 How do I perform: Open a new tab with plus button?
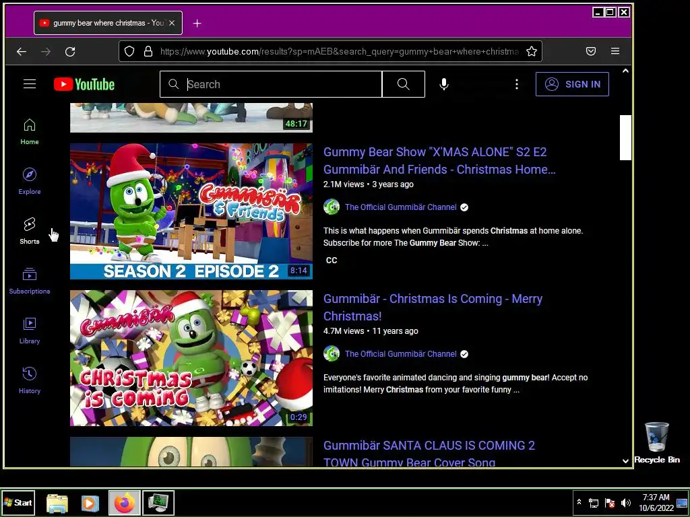click(x=197, y=24)
